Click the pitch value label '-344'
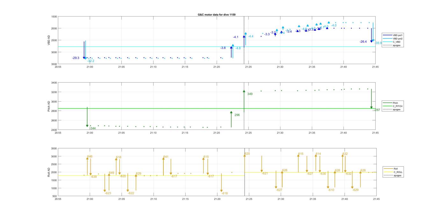Viewport: 446px width, 220px height. click(93, 128)
